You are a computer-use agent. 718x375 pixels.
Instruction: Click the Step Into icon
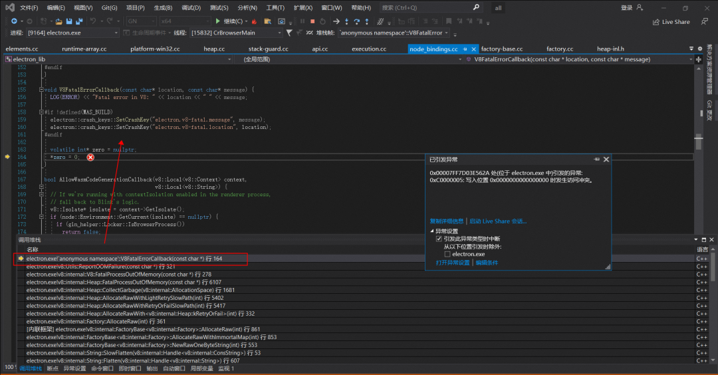(346, 21)
